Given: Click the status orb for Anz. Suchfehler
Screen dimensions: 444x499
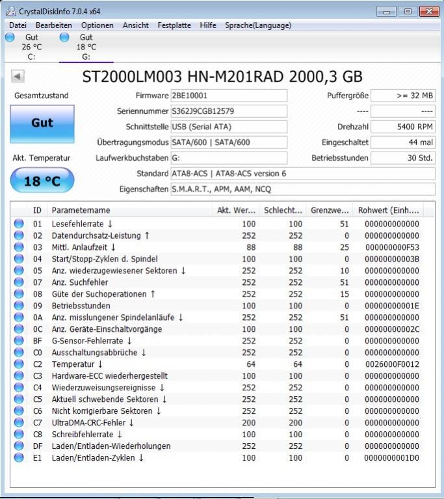Looking at the screenshot, I should 19,282.
